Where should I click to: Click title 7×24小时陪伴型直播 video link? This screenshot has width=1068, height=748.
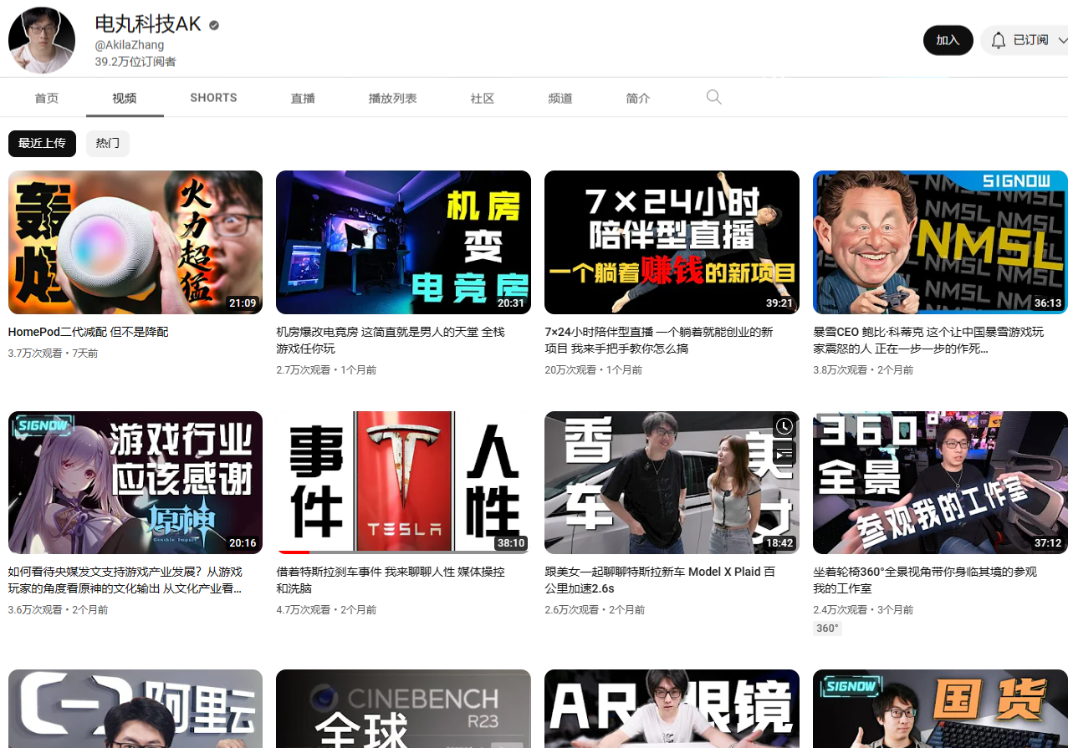(658, 339)
